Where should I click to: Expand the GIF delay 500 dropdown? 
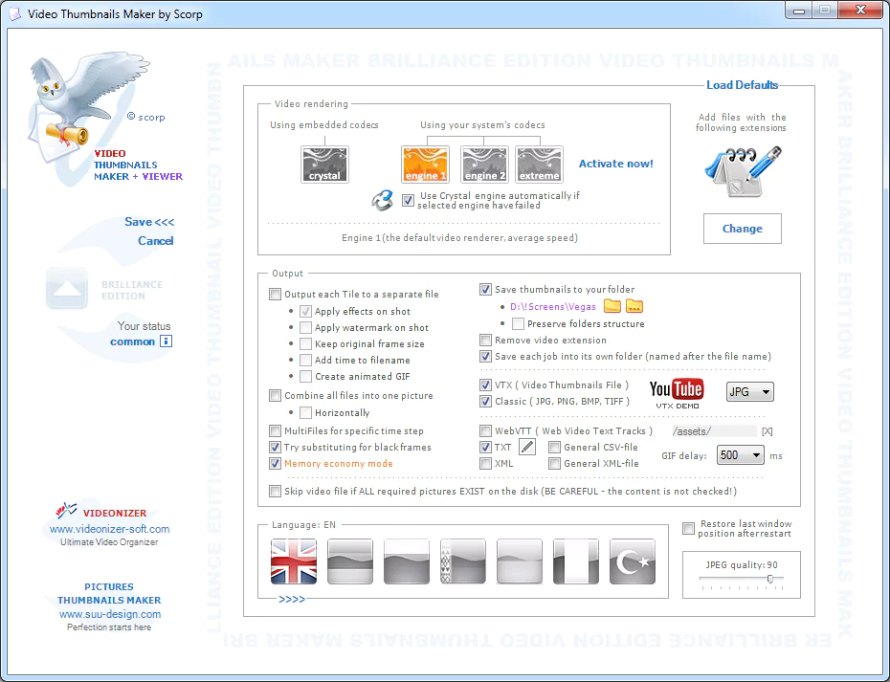(740, 455)
